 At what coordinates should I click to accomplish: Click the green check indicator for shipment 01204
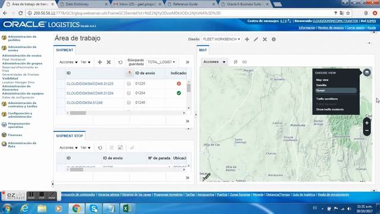(179, 93)
